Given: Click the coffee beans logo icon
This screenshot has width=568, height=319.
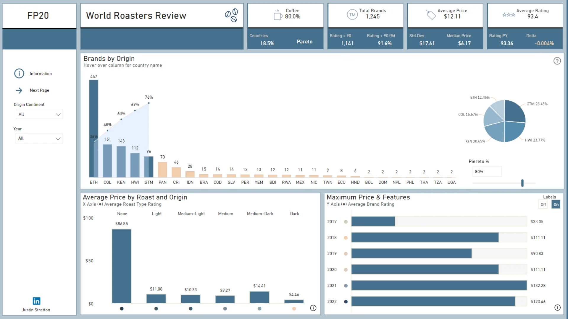Looking at the screenshot, I should pos(231,15).
